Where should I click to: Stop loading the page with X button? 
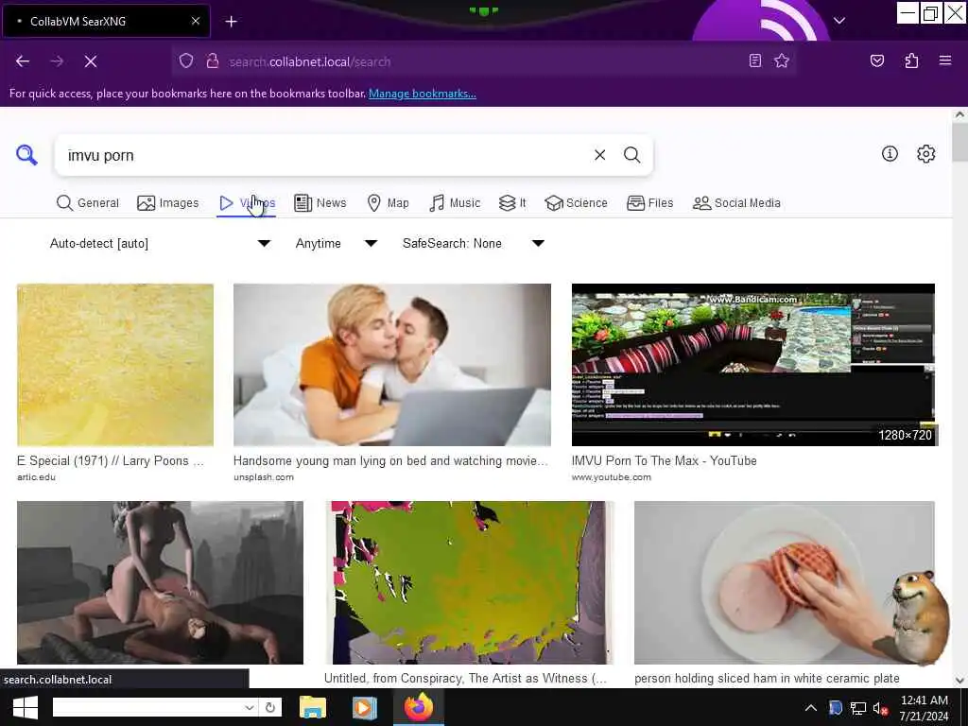point(90,61)
